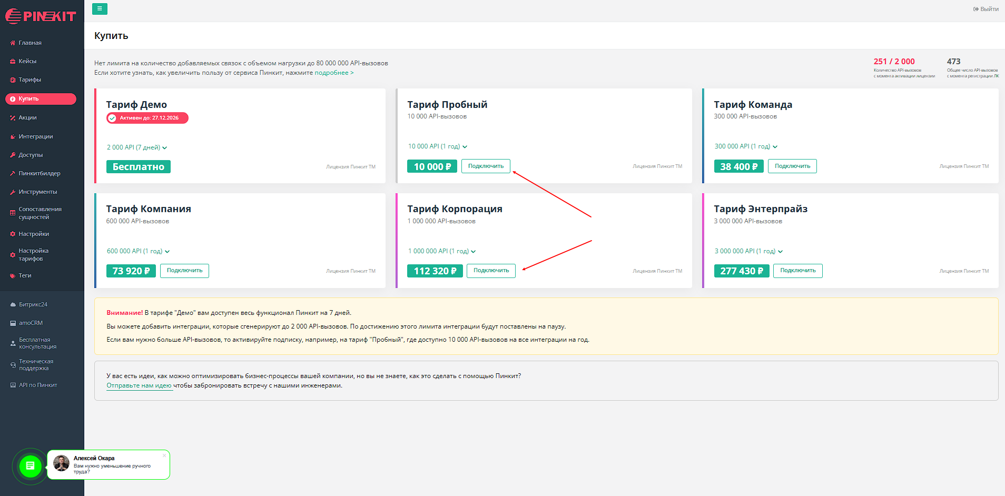The height and width of the screenshot is (496, 1005).
Task: Click the Тарифы sidebar icon
Action: [x=13, y=80]
